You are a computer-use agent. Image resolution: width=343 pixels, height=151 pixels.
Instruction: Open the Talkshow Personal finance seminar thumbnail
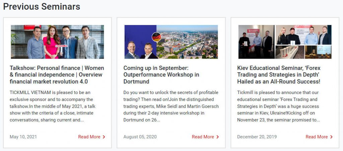[x=57, y=42]
